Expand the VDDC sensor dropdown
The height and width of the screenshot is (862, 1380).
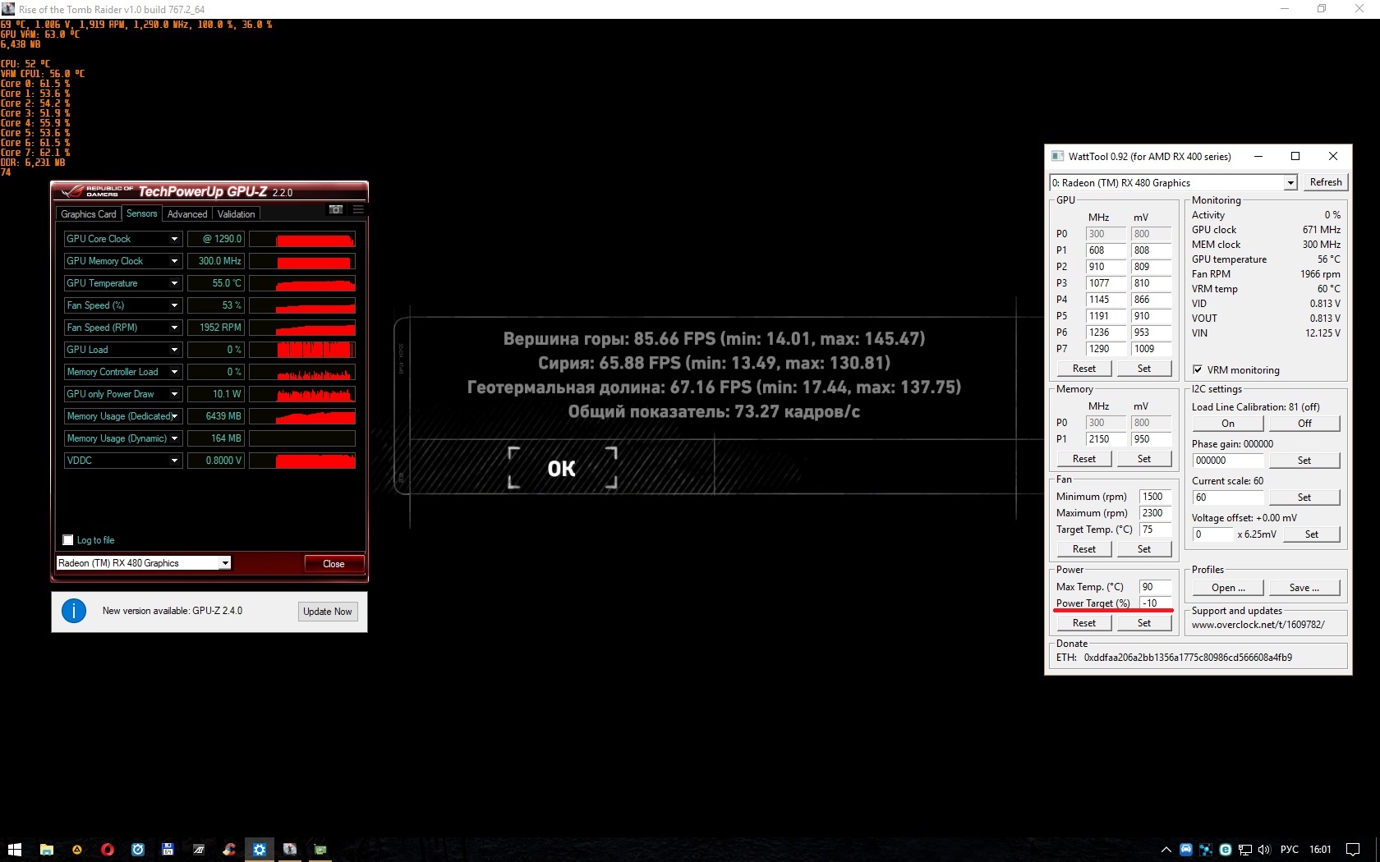[174, 461]
